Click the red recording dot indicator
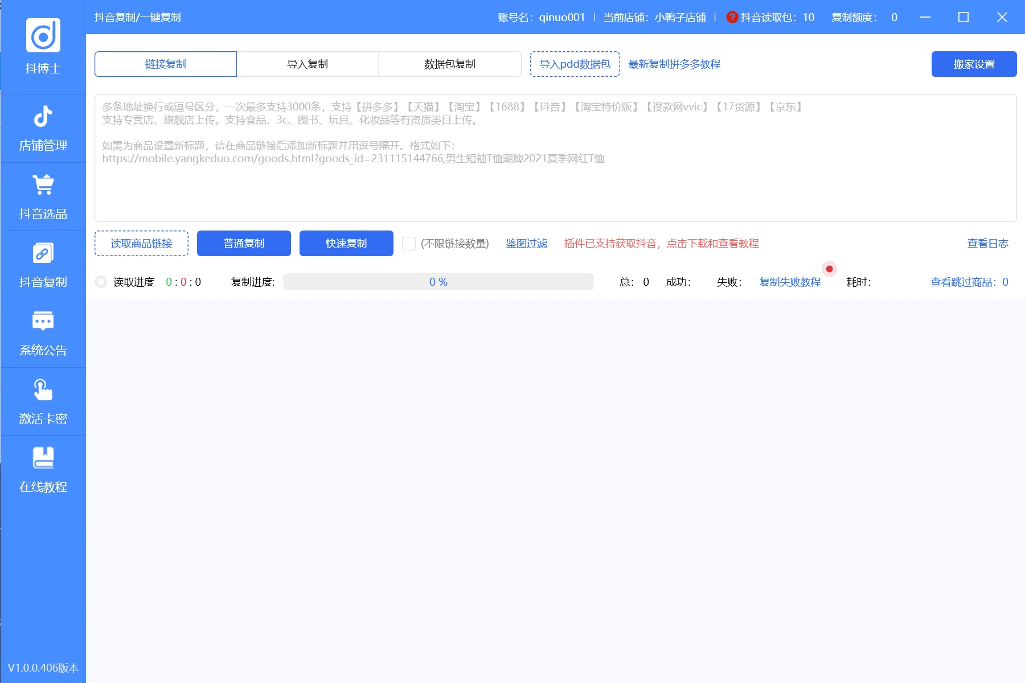 [830, 269]
